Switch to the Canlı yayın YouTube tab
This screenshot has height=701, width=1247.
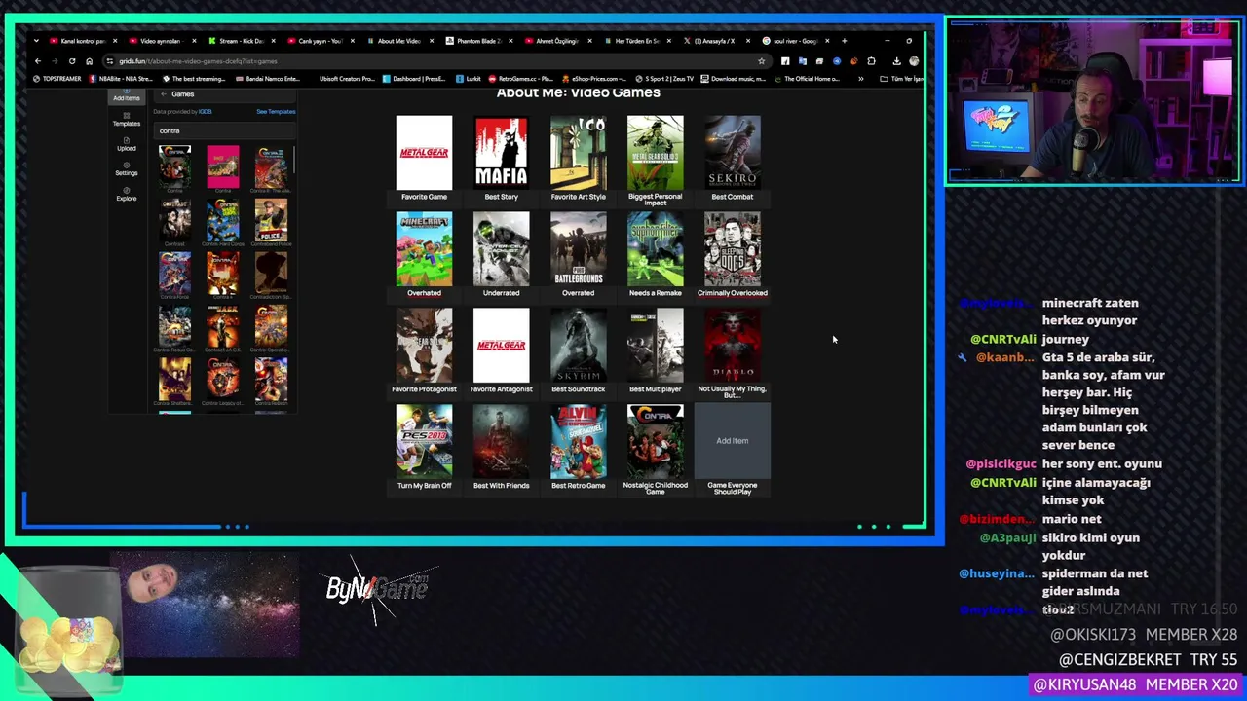click(x=321, y=41)
